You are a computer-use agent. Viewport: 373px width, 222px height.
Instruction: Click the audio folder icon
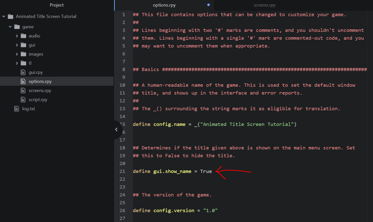pyautogui.click(x=24, y=36)
